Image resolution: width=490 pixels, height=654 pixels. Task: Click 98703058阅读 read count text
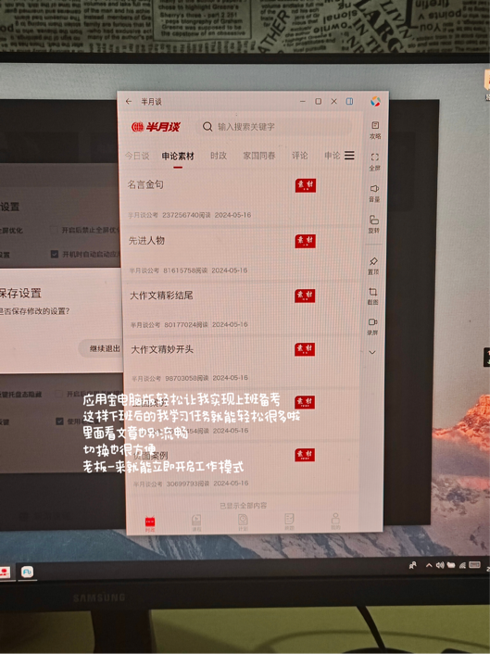tap(187, 378)
